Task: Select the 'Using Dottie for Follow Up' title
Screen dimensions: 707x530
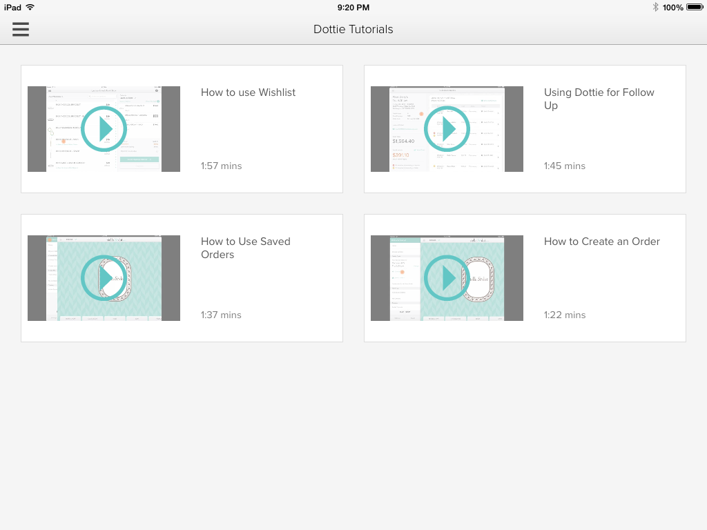Action: [x=599, y=99]
